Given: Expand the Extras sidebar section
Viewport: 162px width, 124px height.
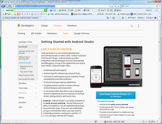Looking at the screenshot, I should click(x=36, y=98).
